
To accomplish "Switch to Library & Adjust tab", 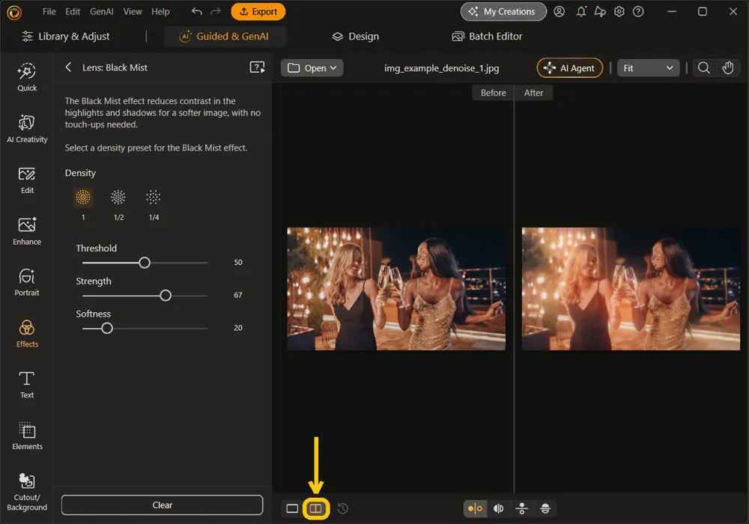I will click(66, 36).
